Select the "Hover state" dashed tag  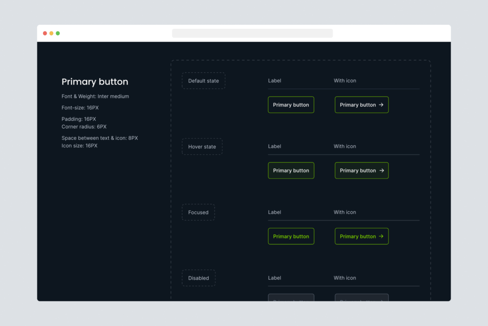click(202, 147)
